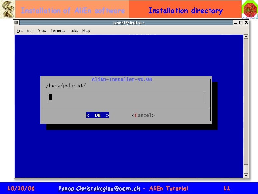This screenshot has height=194, width=258.
Task: Open the View menu
Action: 42,31
